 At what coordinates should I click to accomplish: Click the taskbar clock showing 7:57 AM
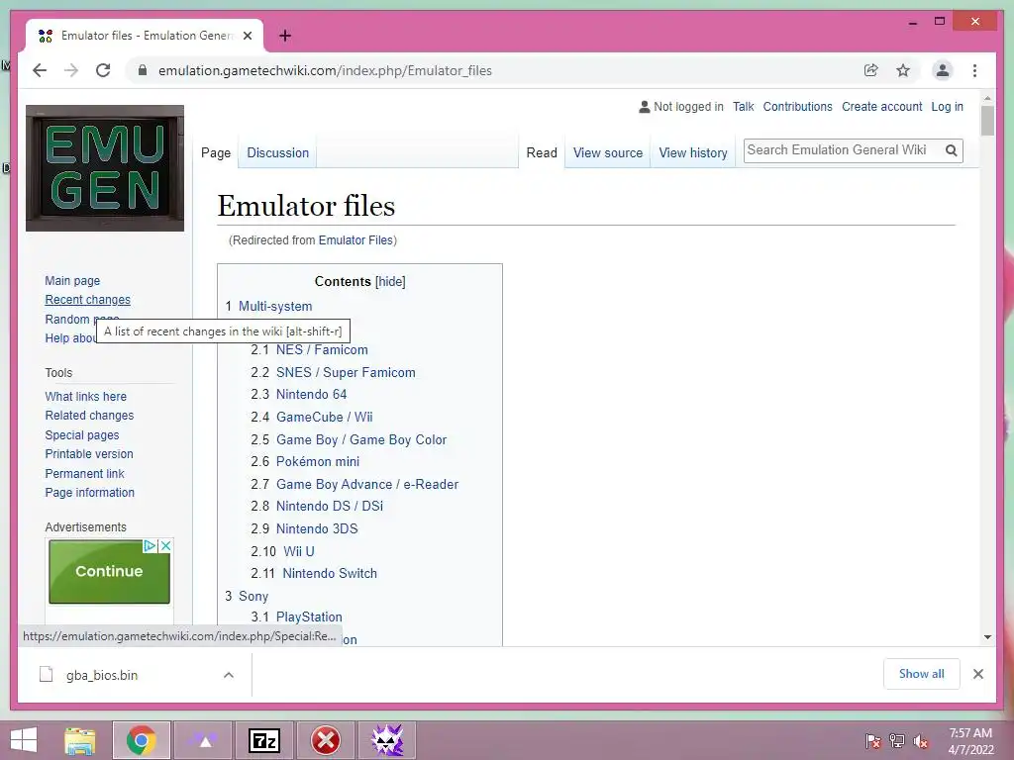[970, 740]
